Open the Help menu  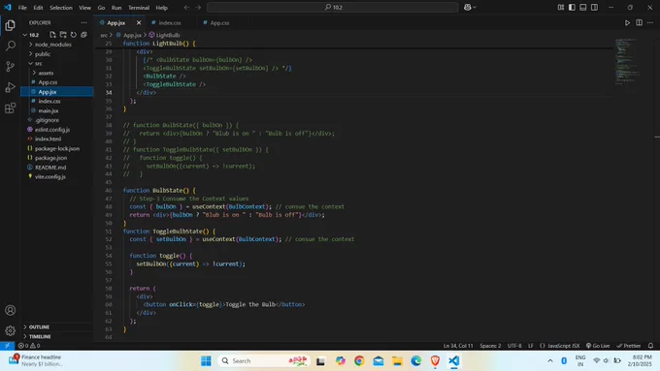pos(162,8)
